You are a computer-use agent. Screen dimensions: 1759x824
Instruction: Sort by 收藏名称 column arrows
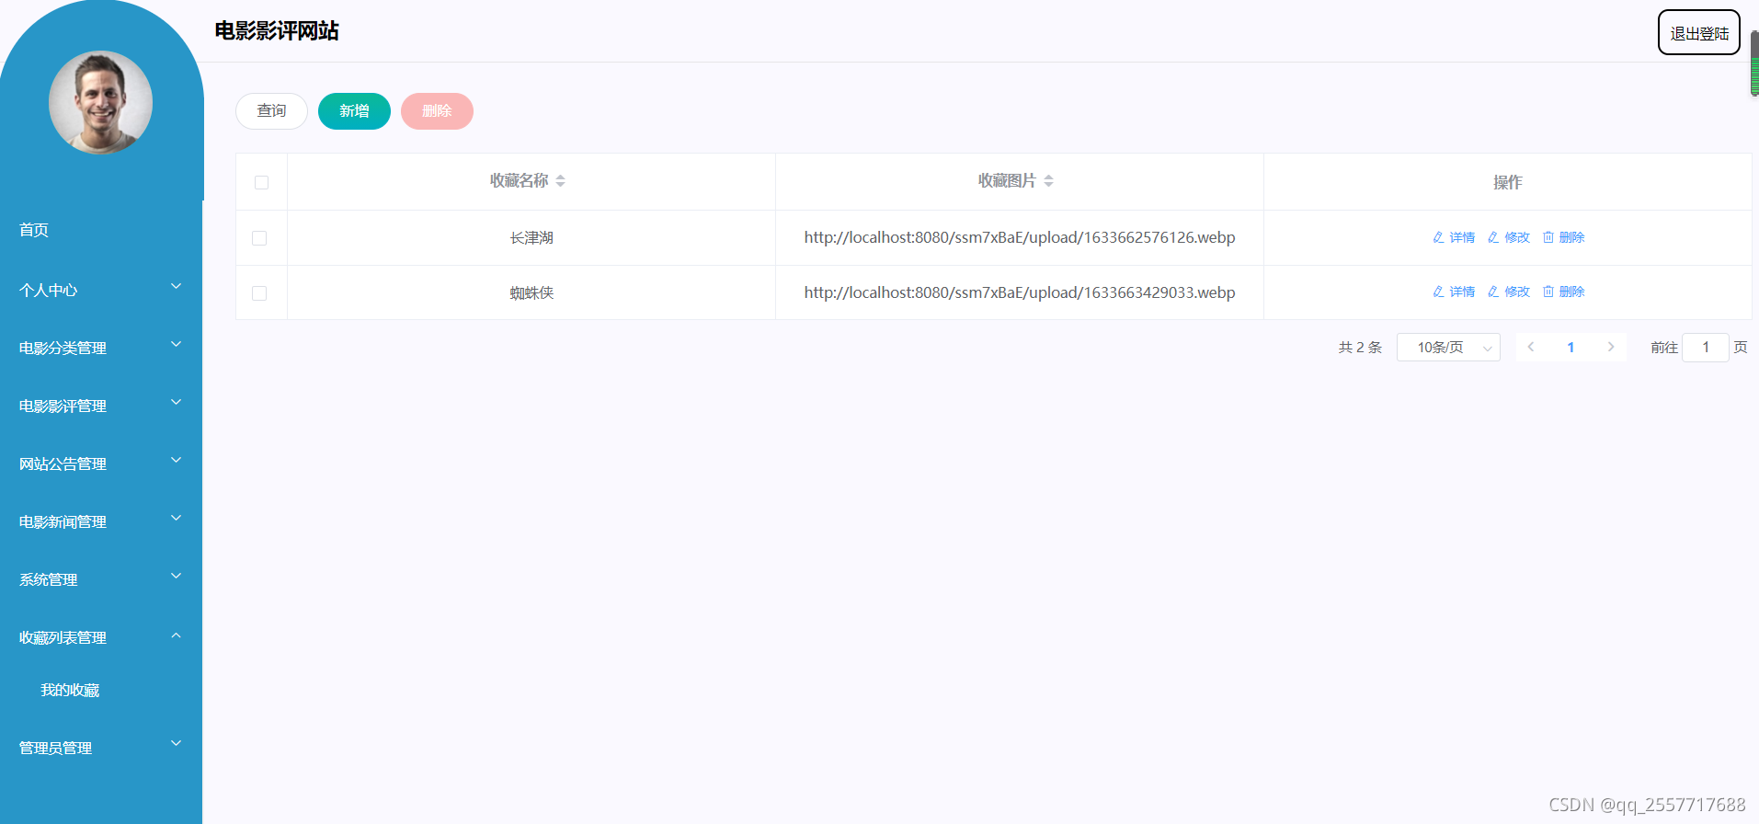pyautogui.click(x=561, y=181)
